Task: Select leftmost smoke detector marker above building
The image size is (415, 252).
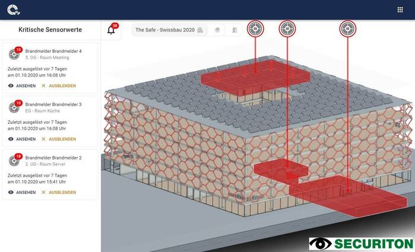Action: tap(255, 28)
